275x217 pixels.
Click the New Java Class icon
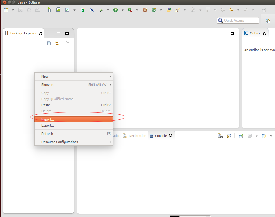click(154, 10)
